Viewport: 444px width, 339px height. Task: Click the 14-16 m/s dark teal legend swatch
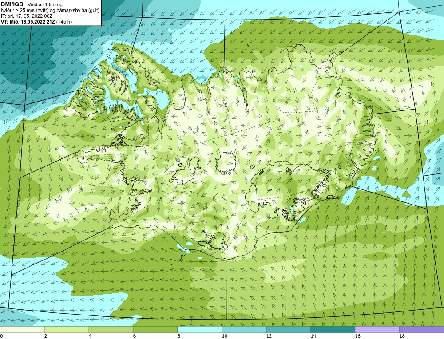coord(333,330)
